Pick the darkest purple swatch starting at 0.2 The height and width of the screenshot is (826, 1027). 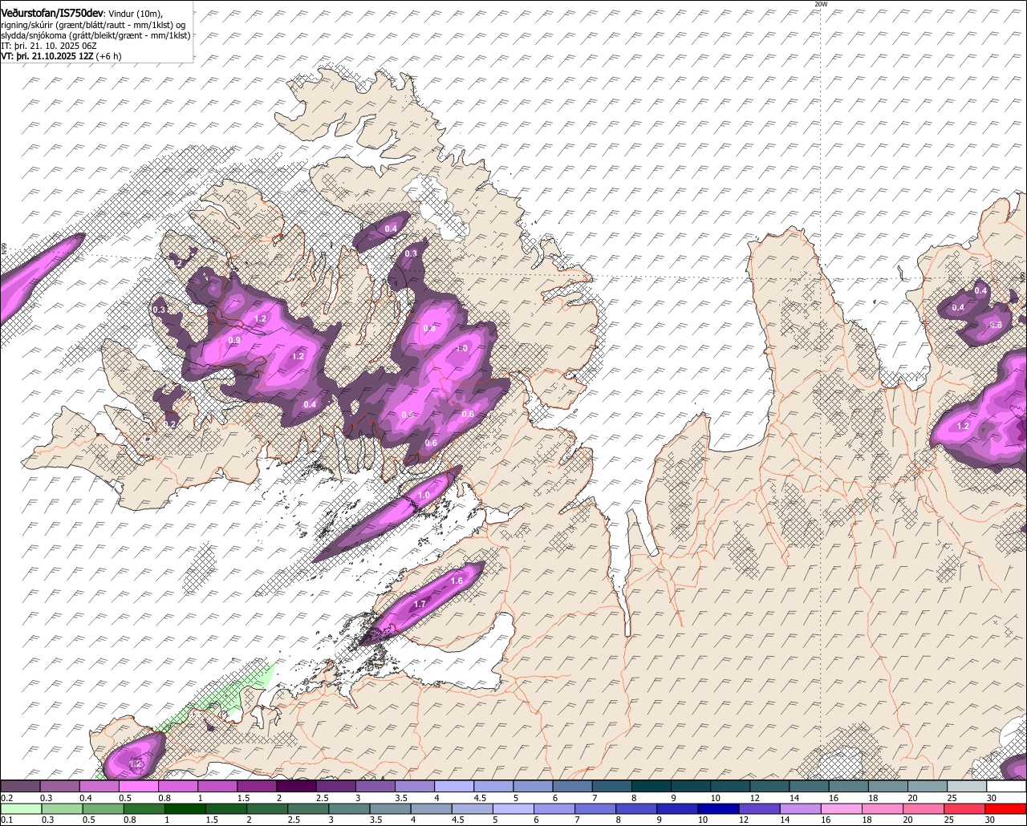[x=20, y=786]
